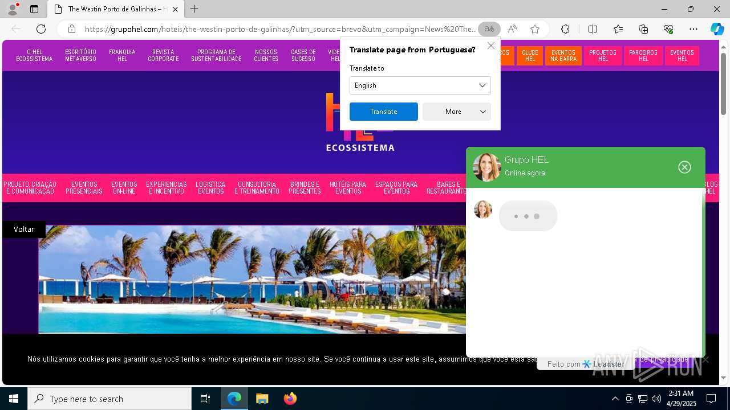The height and width of the screenshot is (410, 730).
Task: Open Projetos HEL pink link
Action: pos(603,56)
